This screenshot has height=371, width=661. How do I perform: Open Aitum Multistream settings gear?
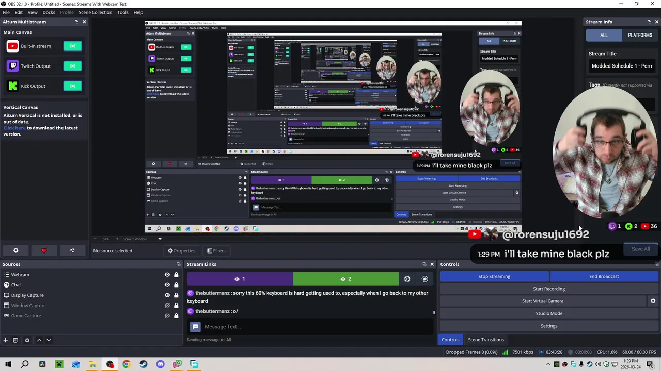pos(15,250)
